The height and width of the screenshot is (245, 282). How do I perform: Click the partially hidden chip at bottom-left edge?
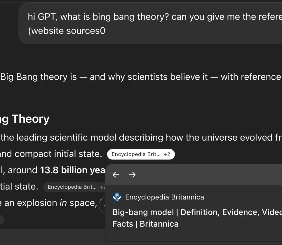point(1,220)
